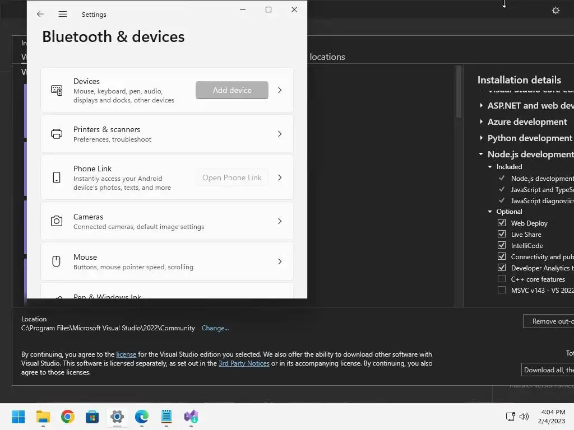
Task: Click the install location path text
Action: (108, 328)
